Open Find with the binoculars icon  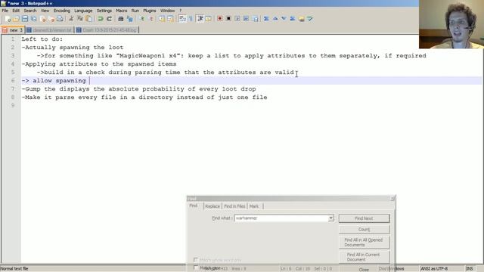121,19
